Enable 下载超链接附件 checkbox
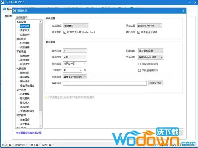Image resolution: width=198 pixels, height=148 pixels. coord(139,70)
